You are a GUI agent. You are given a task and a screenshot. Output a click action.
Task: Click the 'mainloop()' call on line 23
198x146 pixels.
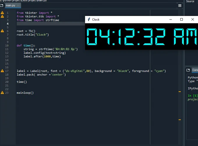point(25,93)
